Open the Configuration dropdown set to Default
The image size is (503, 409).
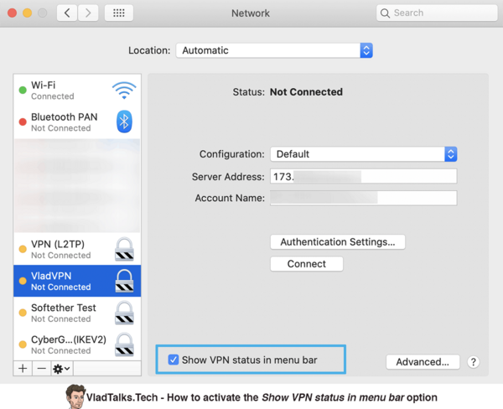point(364,154)
